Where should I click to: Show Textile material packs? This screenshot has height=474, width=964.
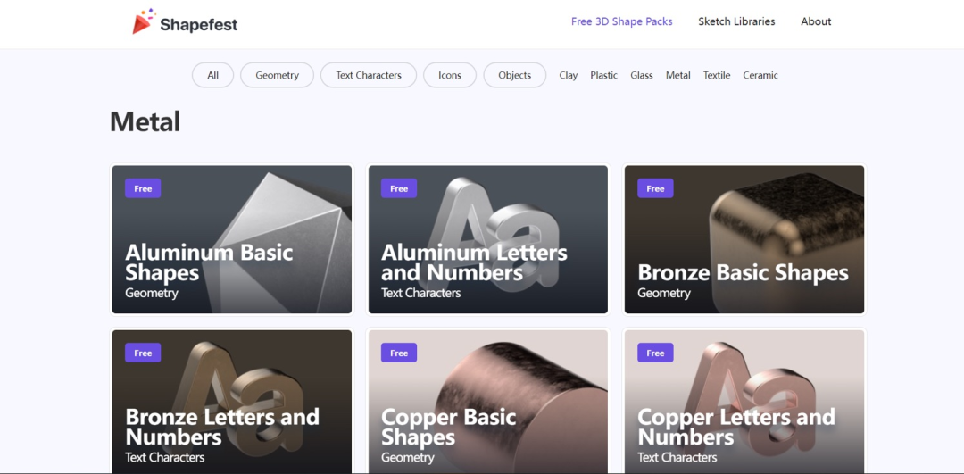pos(717,75)
